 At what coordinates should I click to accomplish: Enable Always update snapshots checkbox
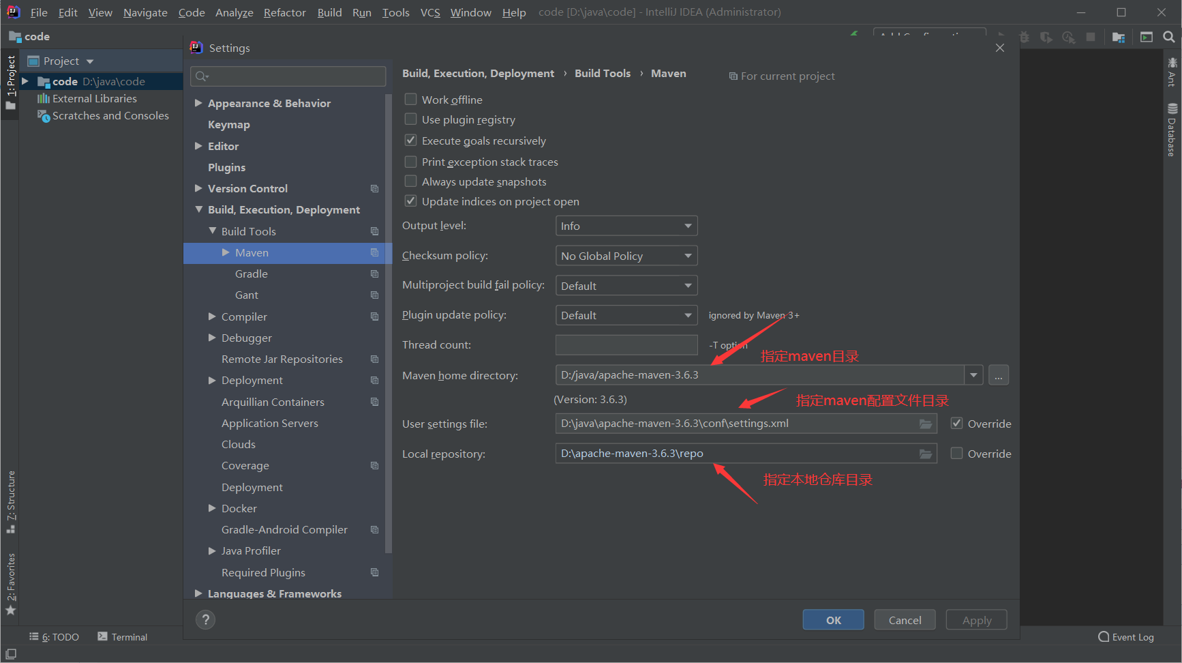411,181
